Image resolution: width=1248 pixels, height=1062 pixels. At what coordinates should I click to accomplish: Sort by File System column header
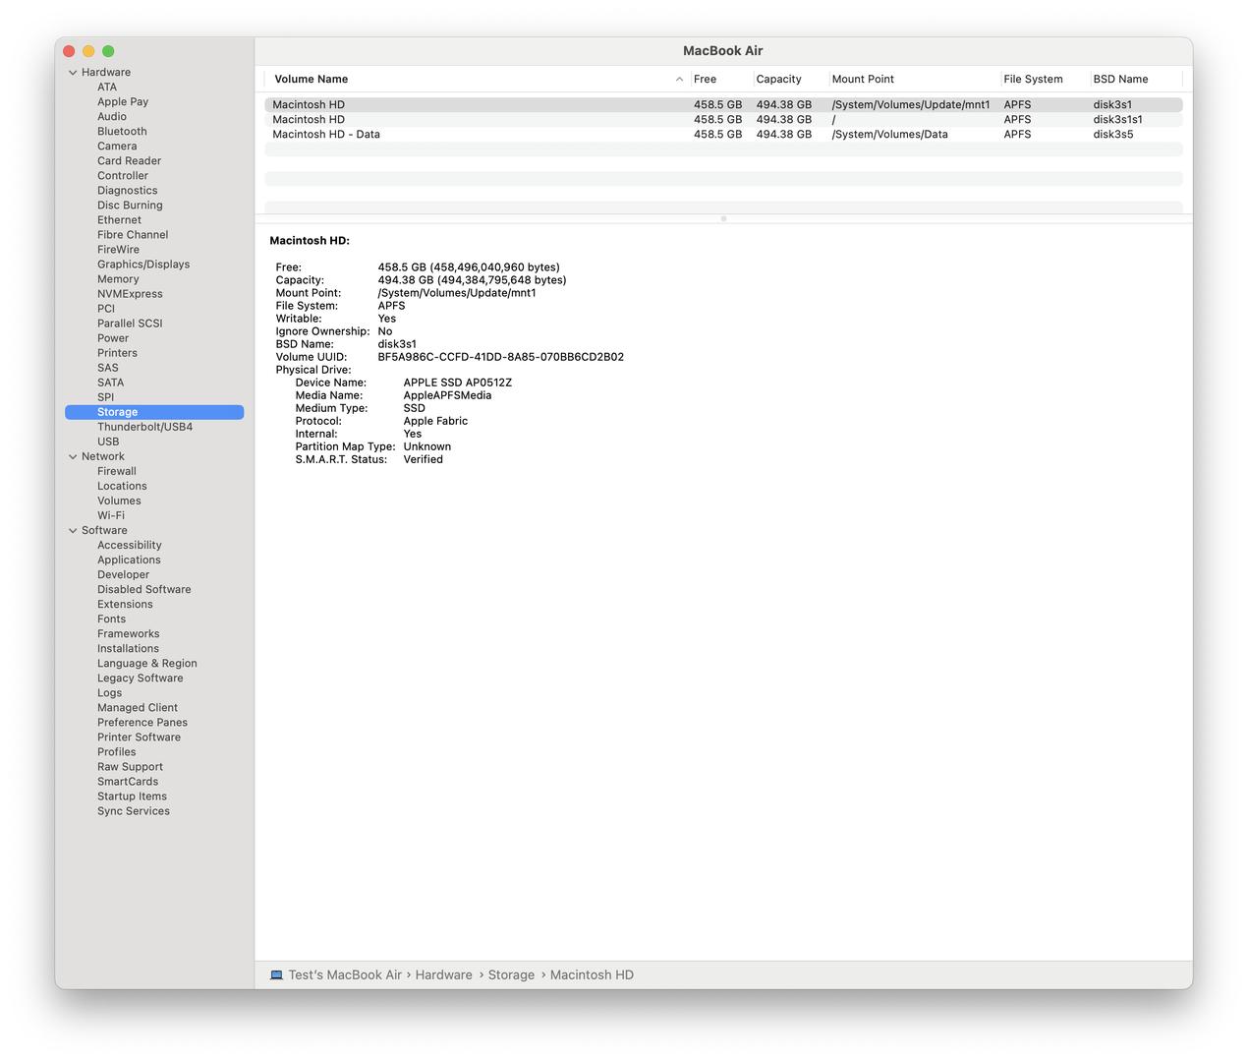pyautogui.click(x=1033, y=79)
